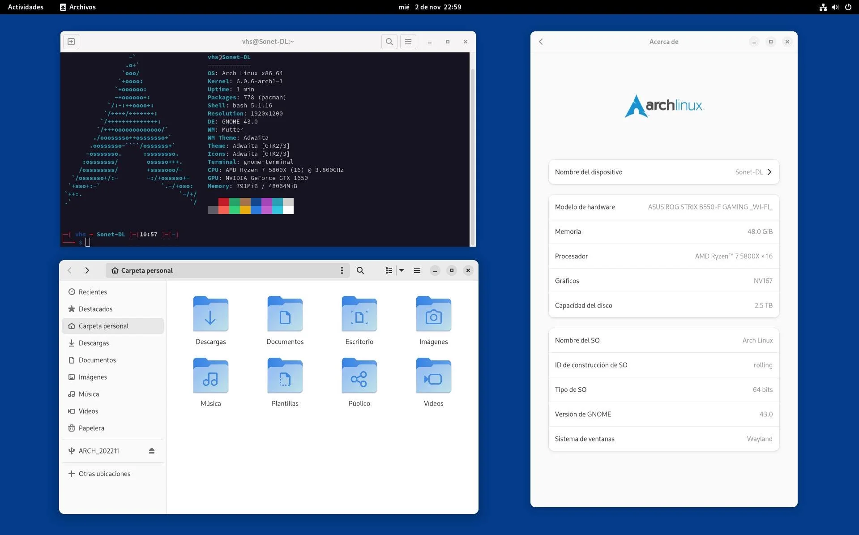The image size is (859, 535).
Task: Click the terminal vertical scrollbar
Action: point(472,157)
